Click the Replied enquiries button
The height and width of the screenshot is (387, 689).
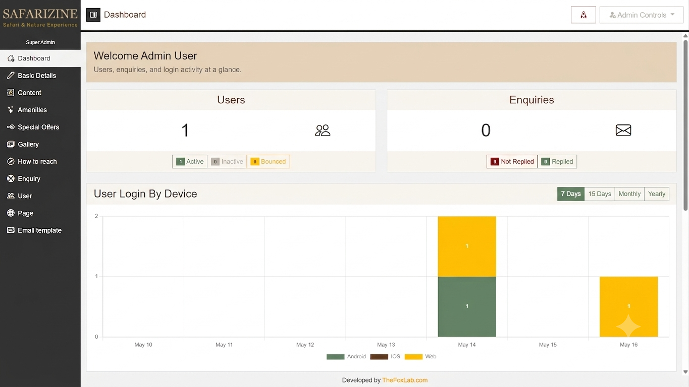tap(557, 162)
